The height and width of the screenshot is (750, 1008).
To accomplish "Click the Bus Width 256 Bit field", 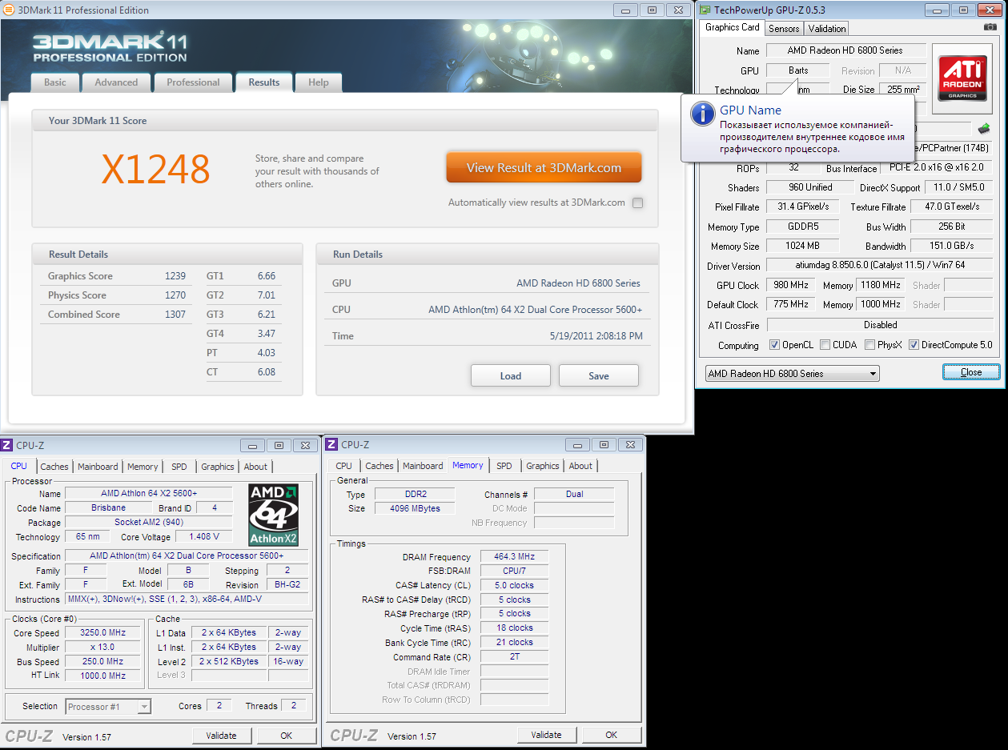I will (952, 227).
